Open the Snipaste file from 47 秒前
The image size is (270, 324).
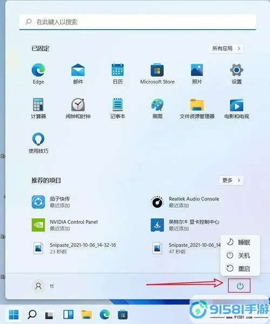coord(185,248)
